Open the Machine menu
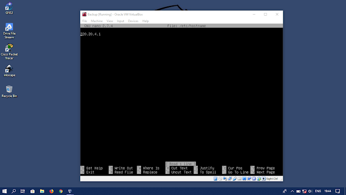This screenshot has width=346, height=195. tap(97, 21)
